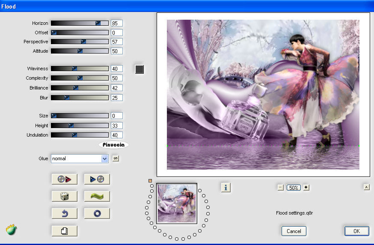The height and width of the screenshot is (245, 374).
Task: Click the dark gray water color swatch
Action: [x=140, y=69]
